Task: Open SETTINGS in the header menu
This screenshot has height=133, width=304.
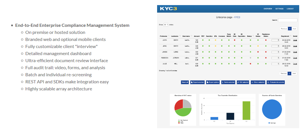Action: (279, 9)
